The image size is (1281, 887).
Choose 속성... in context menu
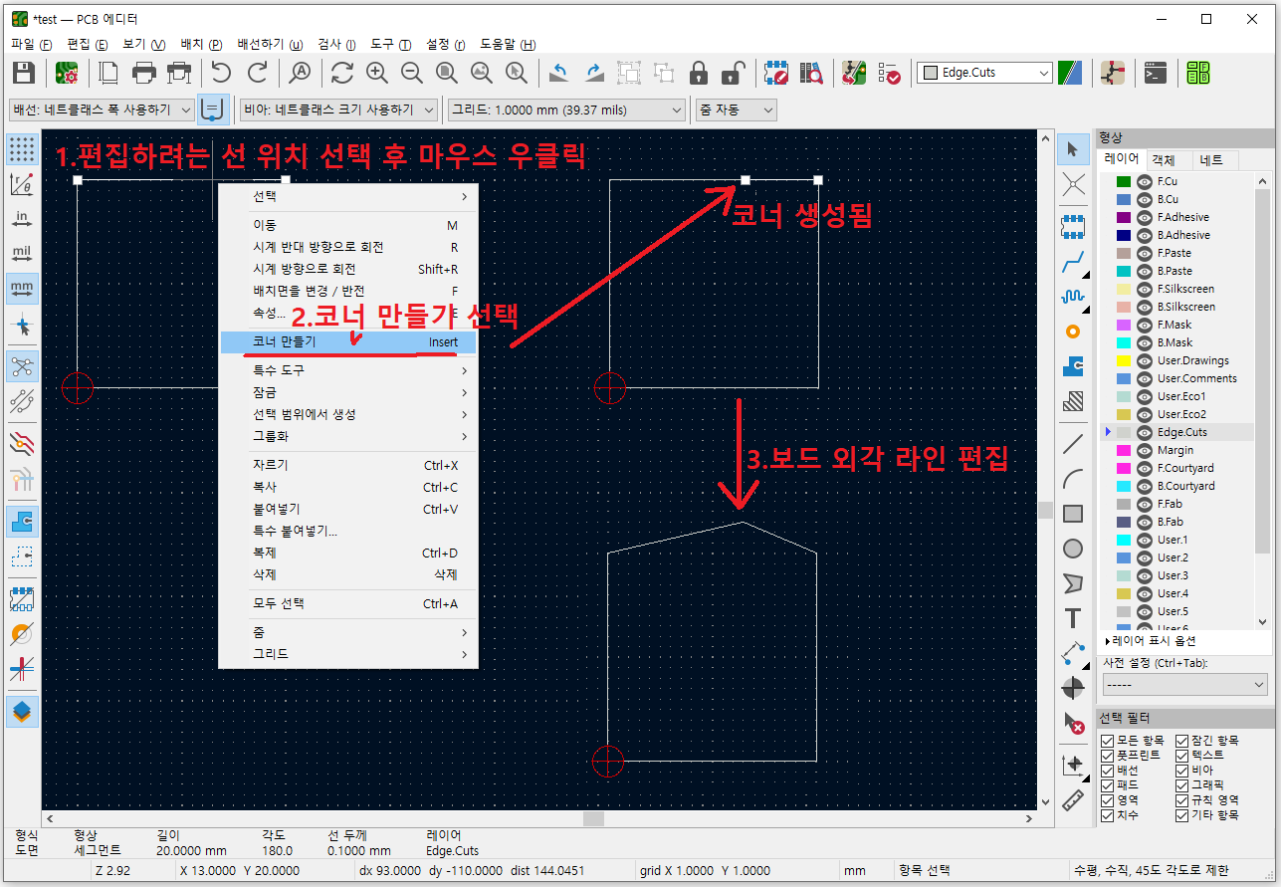point(348,313)
